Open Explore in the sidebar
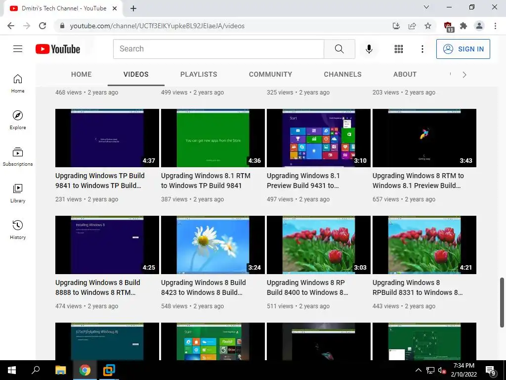 (x=18, y=120)
